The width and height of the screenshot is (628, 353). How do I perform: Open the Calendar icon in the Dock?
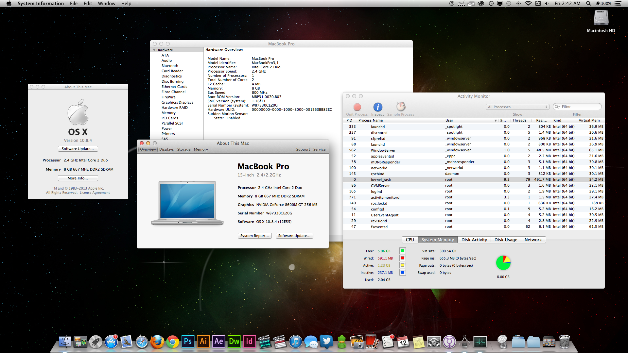(x=403, y=342)
